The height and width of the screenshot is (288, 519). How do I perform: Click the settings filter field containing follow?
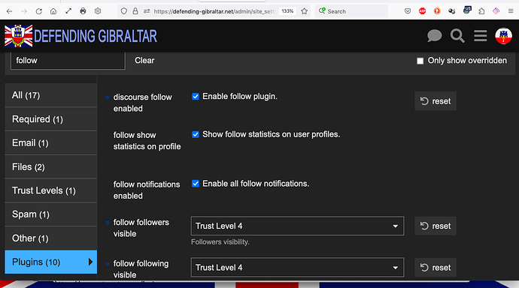(x=68, y=60)
